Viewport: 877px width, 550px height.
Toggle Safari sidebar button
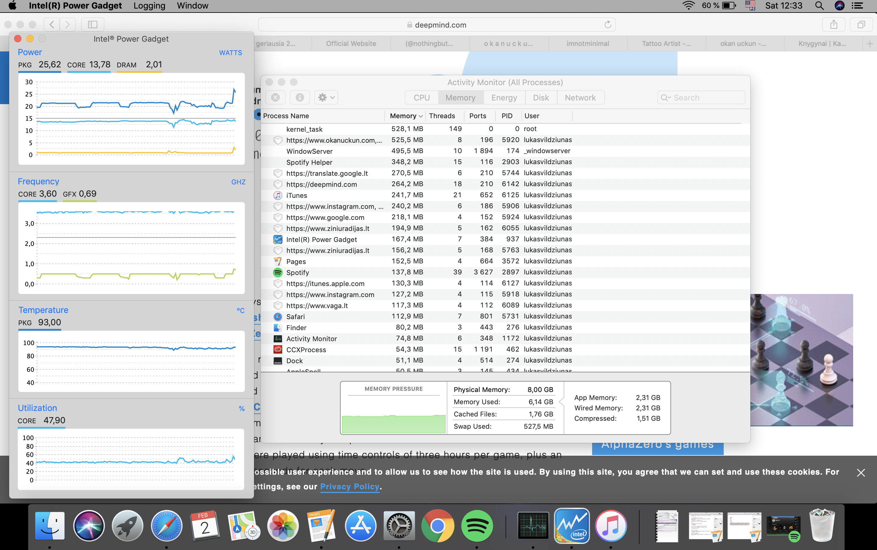(x=92, y=24)
